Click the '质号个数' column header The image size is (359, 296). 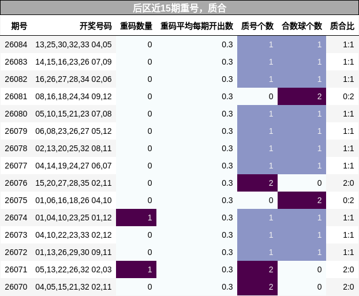[257, 26]
